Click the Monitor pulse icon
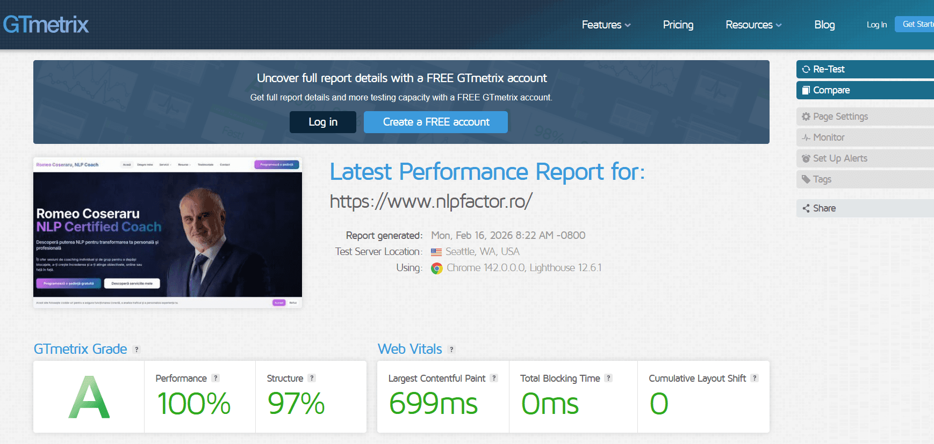 click(x=806, y=137)
